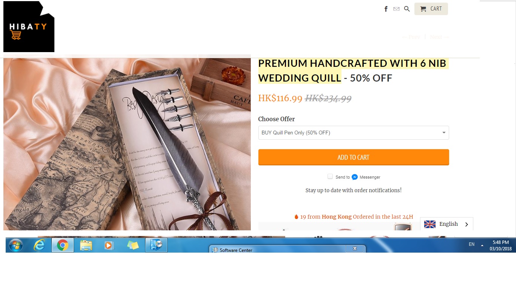Image resolution: width=516 pixels, height=290 pixels.
Task: Close the Software Center popup
Action: click(355, 248)
